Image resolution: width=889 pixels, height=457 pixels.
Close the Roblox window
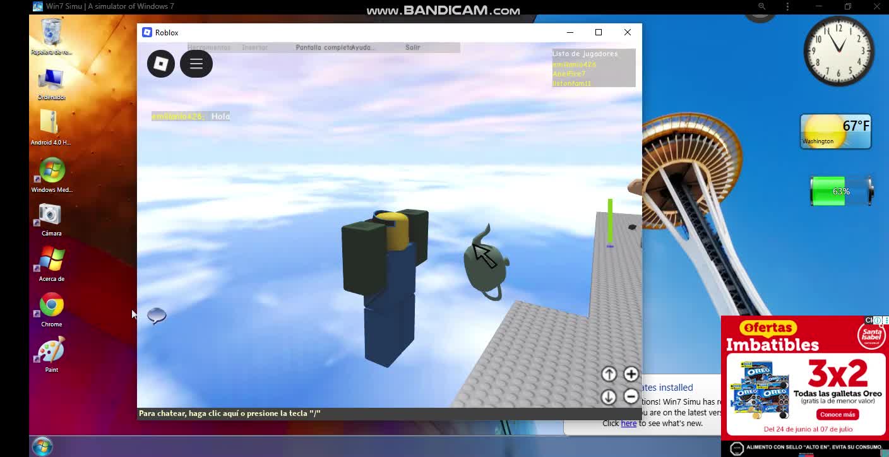[628, 32]
